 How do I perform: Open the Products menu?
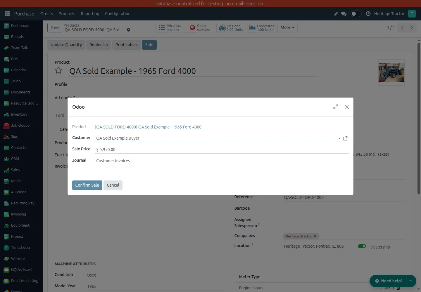point(67,14)
